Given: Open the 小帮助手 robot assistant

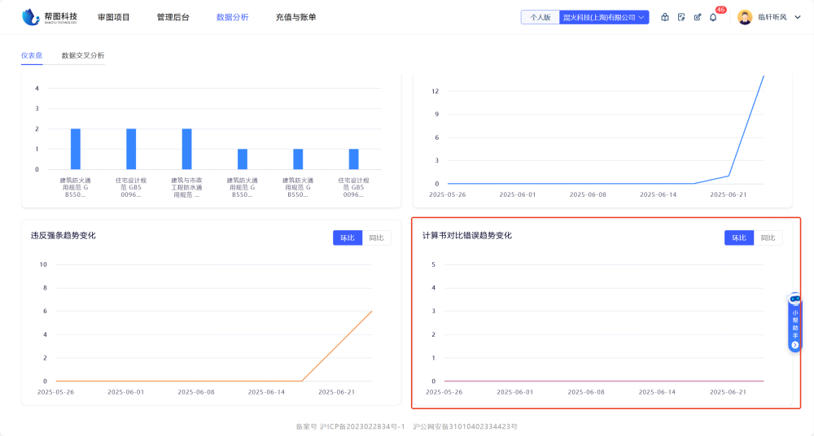Looking at the screenshot, I should 794,300.
